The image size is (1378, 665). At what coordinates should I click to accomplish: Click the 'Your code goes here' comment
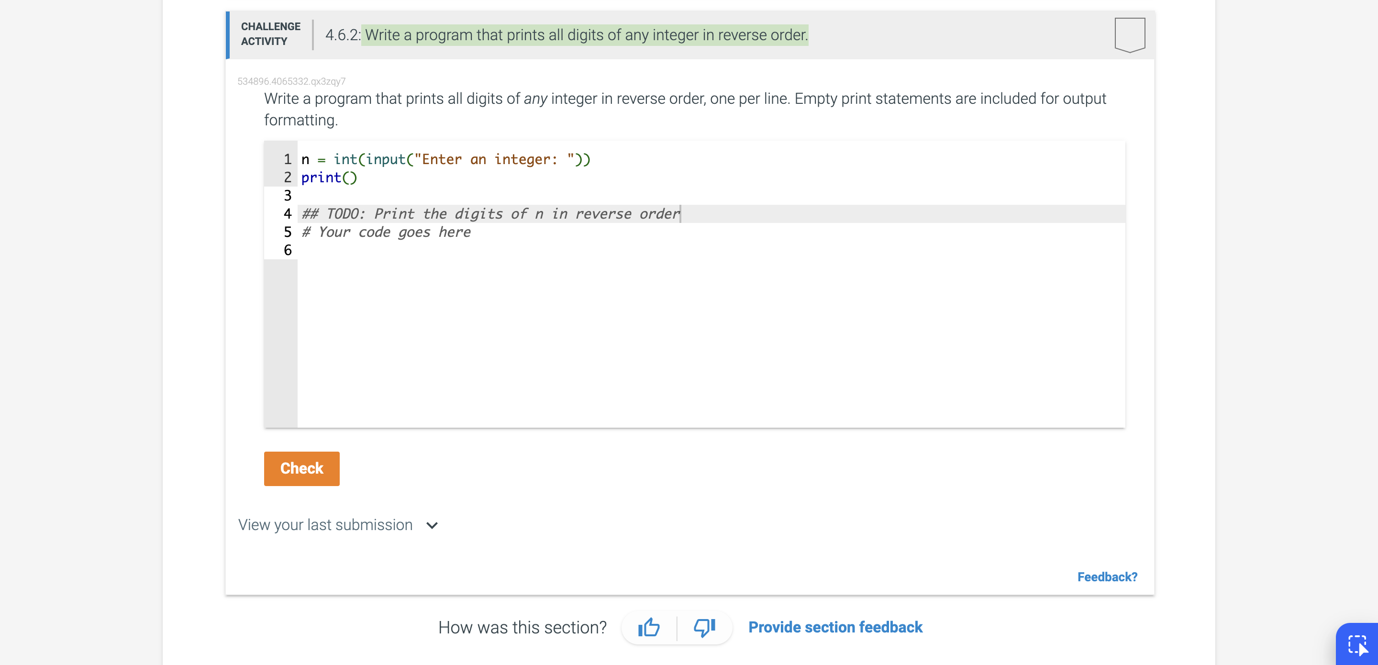(x=386, y=232)
